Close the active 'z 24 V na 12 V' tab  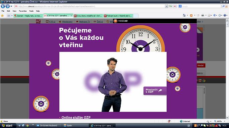[71, 16]
